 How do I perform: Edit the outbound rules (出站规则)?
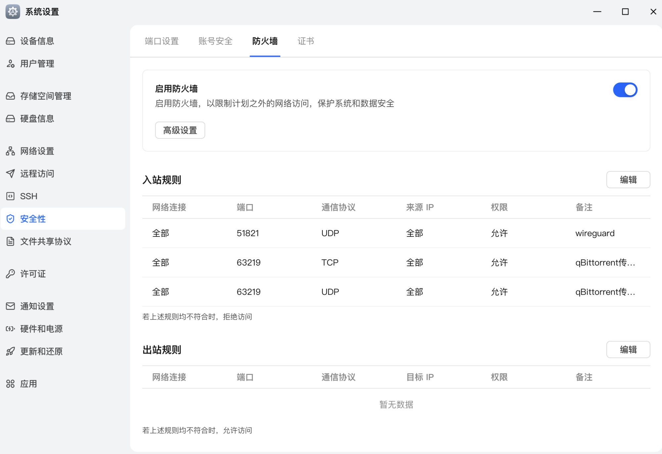pos(628,350)
